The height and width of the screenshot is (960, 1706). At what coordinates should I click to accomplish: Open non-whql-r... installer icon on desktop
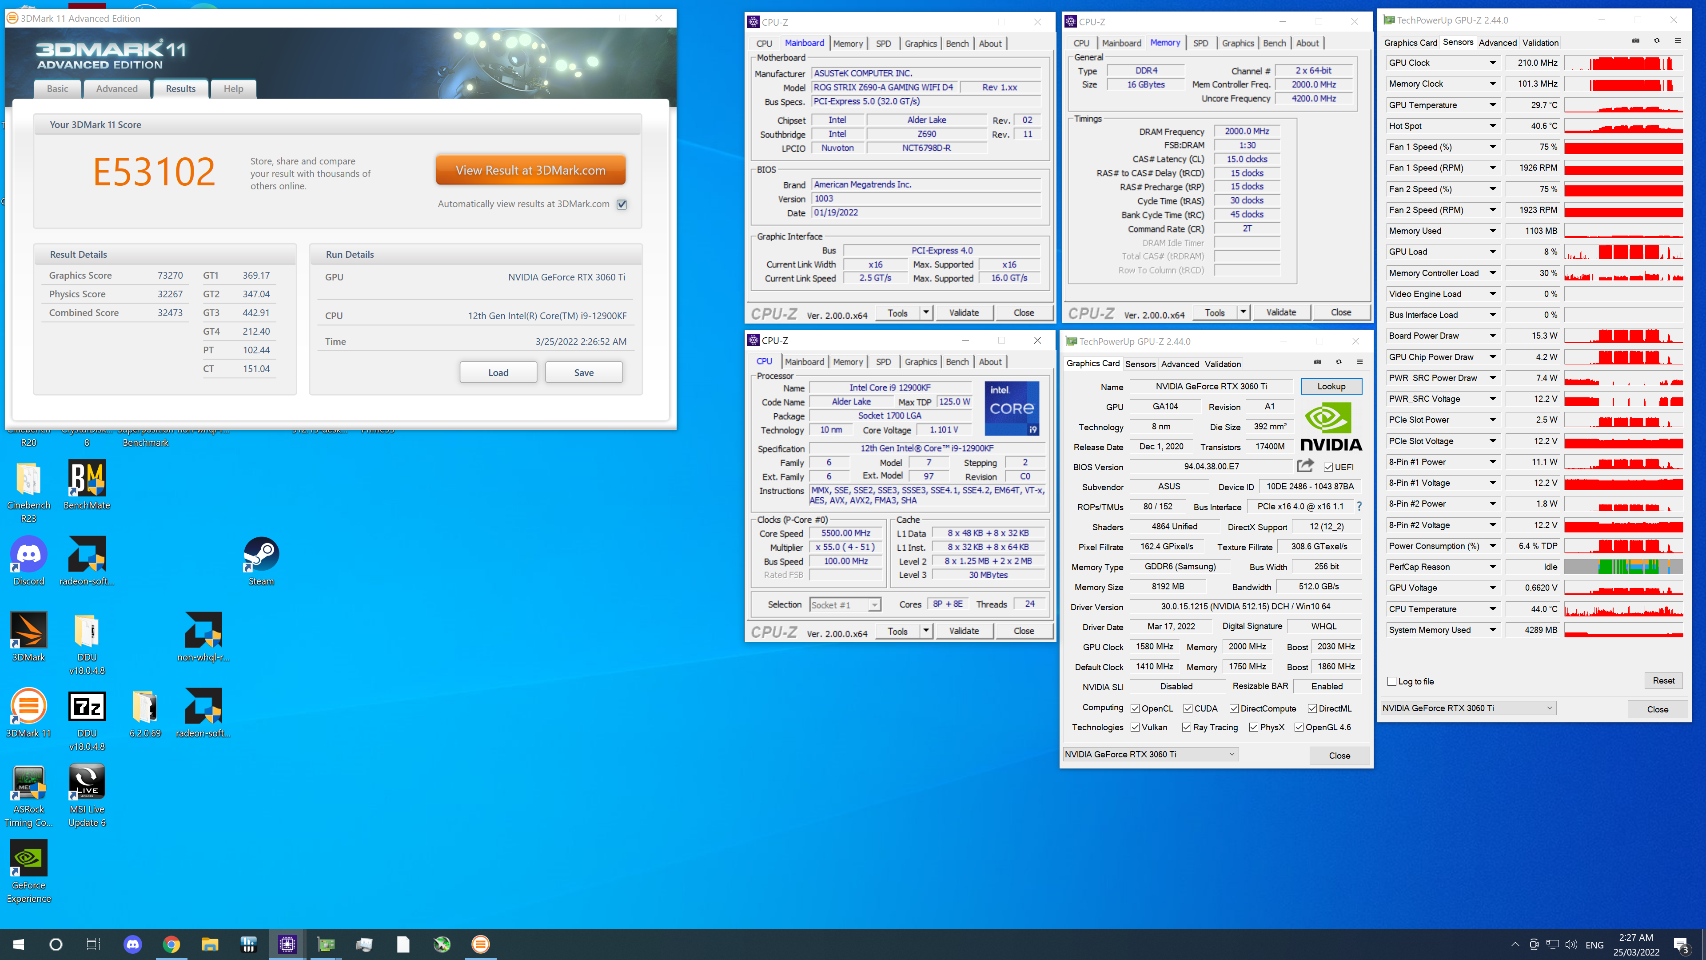click(x=203, y=637)
